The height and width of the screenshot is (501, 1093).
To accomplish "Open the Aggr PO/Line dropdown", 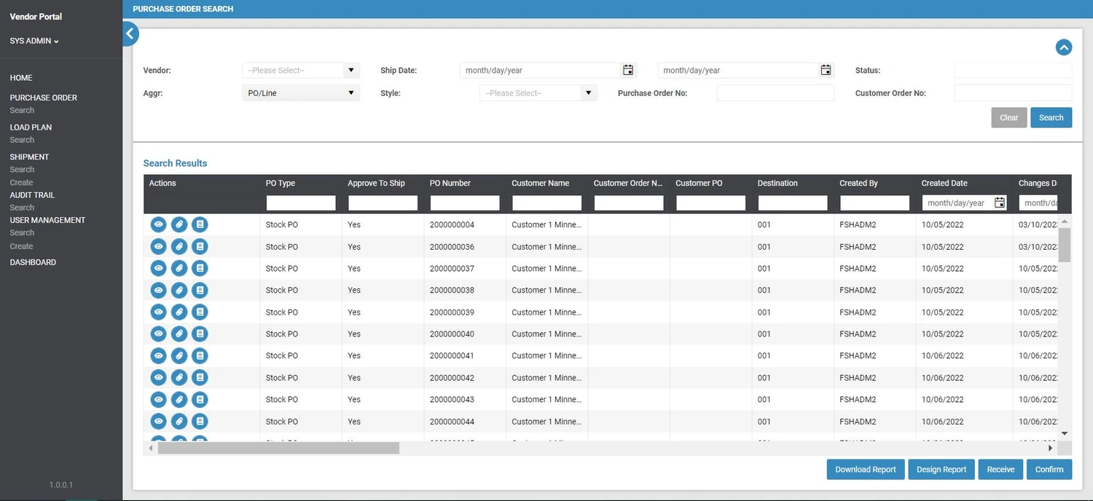I will click(350, 92).
